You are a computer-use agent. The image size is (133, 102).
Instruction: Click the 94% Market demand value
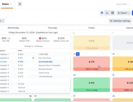(44, 38)
